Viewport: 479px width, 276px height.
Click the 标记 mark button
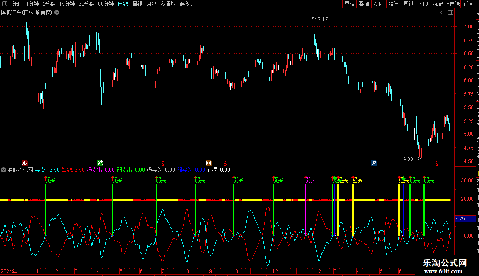438,4
